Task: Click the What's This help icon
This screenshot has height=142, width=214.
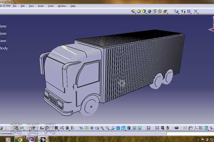Action: (x=33, y=128)
